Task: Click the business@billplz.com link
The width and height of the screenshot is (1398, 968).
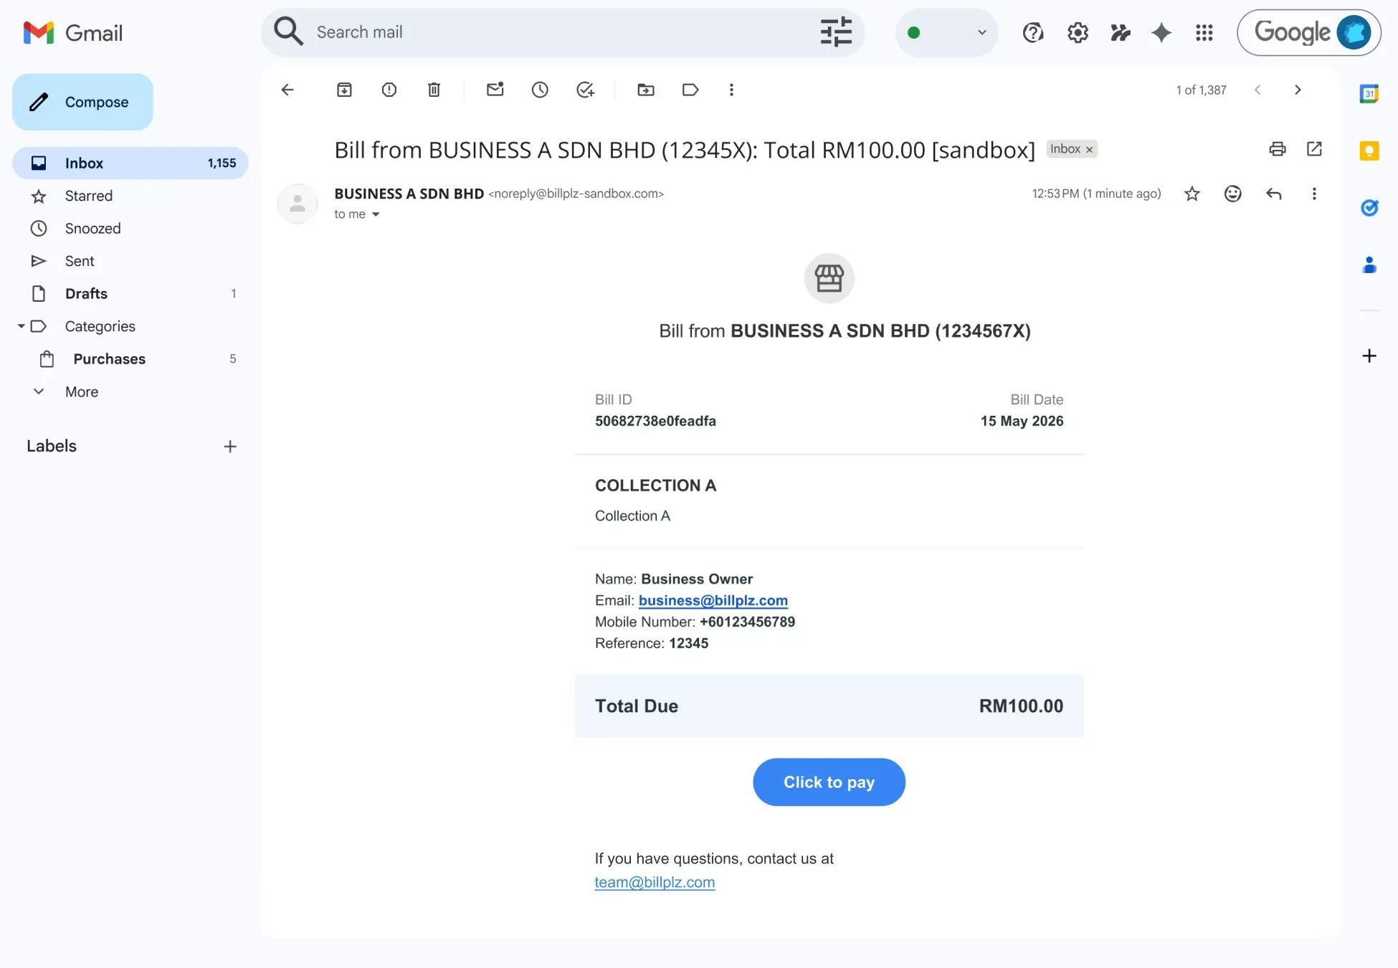Action: coord(713,600)
